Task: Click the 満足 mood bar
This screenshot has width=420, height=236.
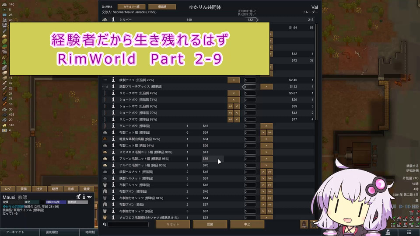Action: [34, 202]
